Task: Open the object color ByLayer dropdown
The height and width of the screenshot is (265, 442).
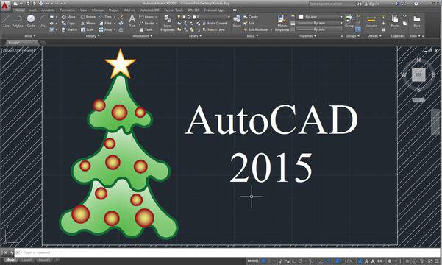Action: [x=320, y=17]
